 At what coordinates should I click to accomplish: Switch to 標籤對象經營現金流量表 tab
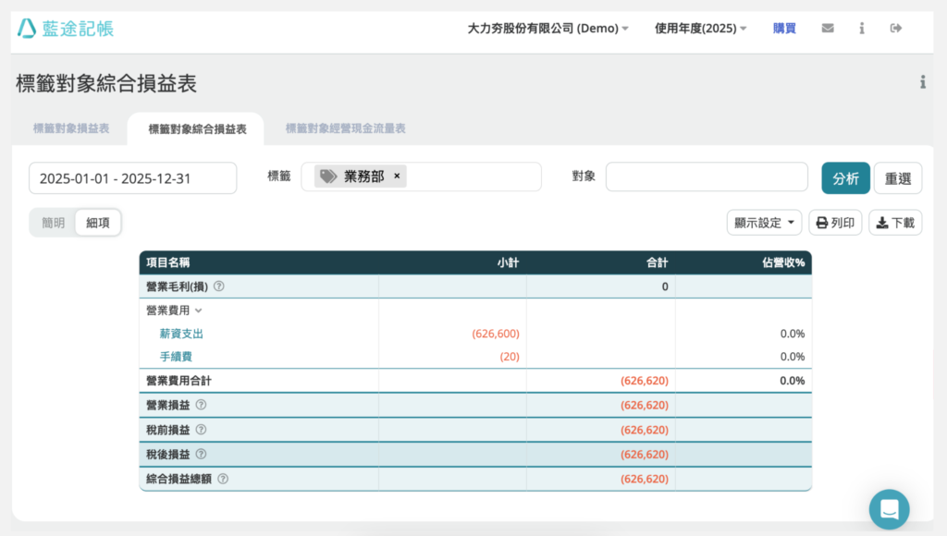(345, 128)
